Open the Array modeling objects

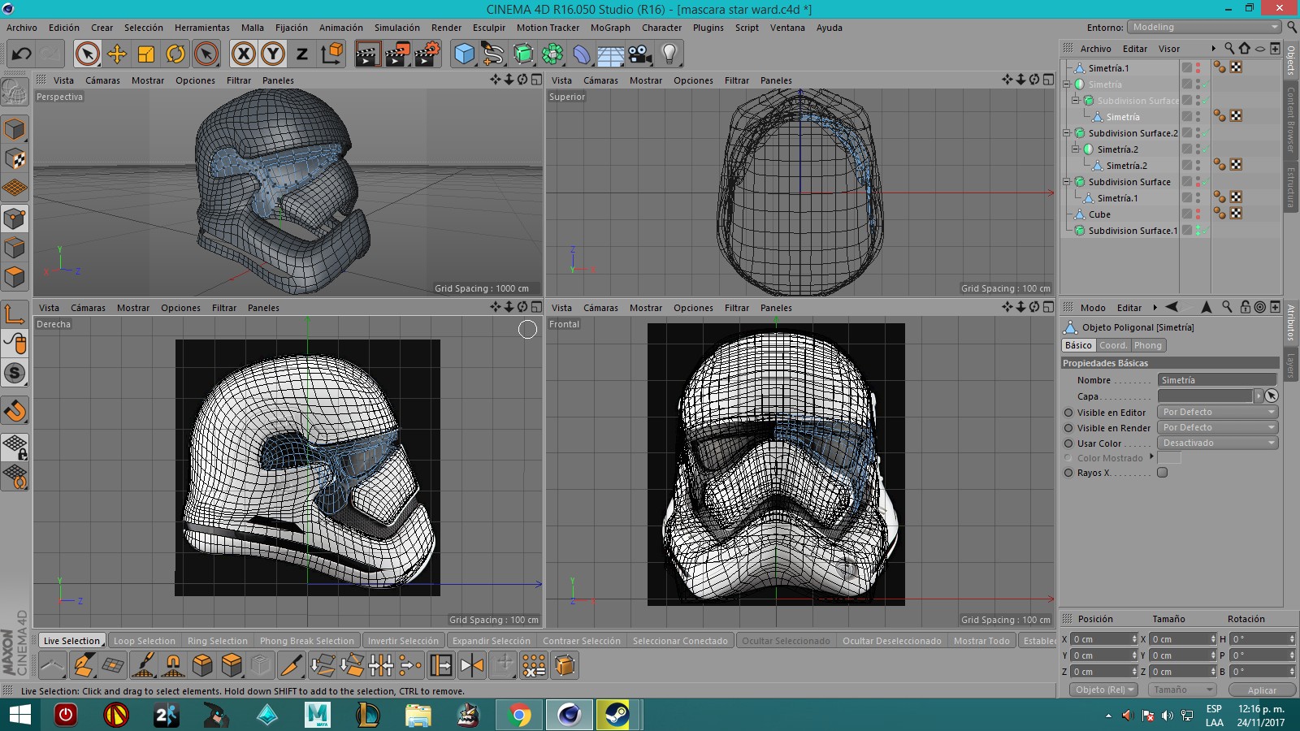click(552, 54)
